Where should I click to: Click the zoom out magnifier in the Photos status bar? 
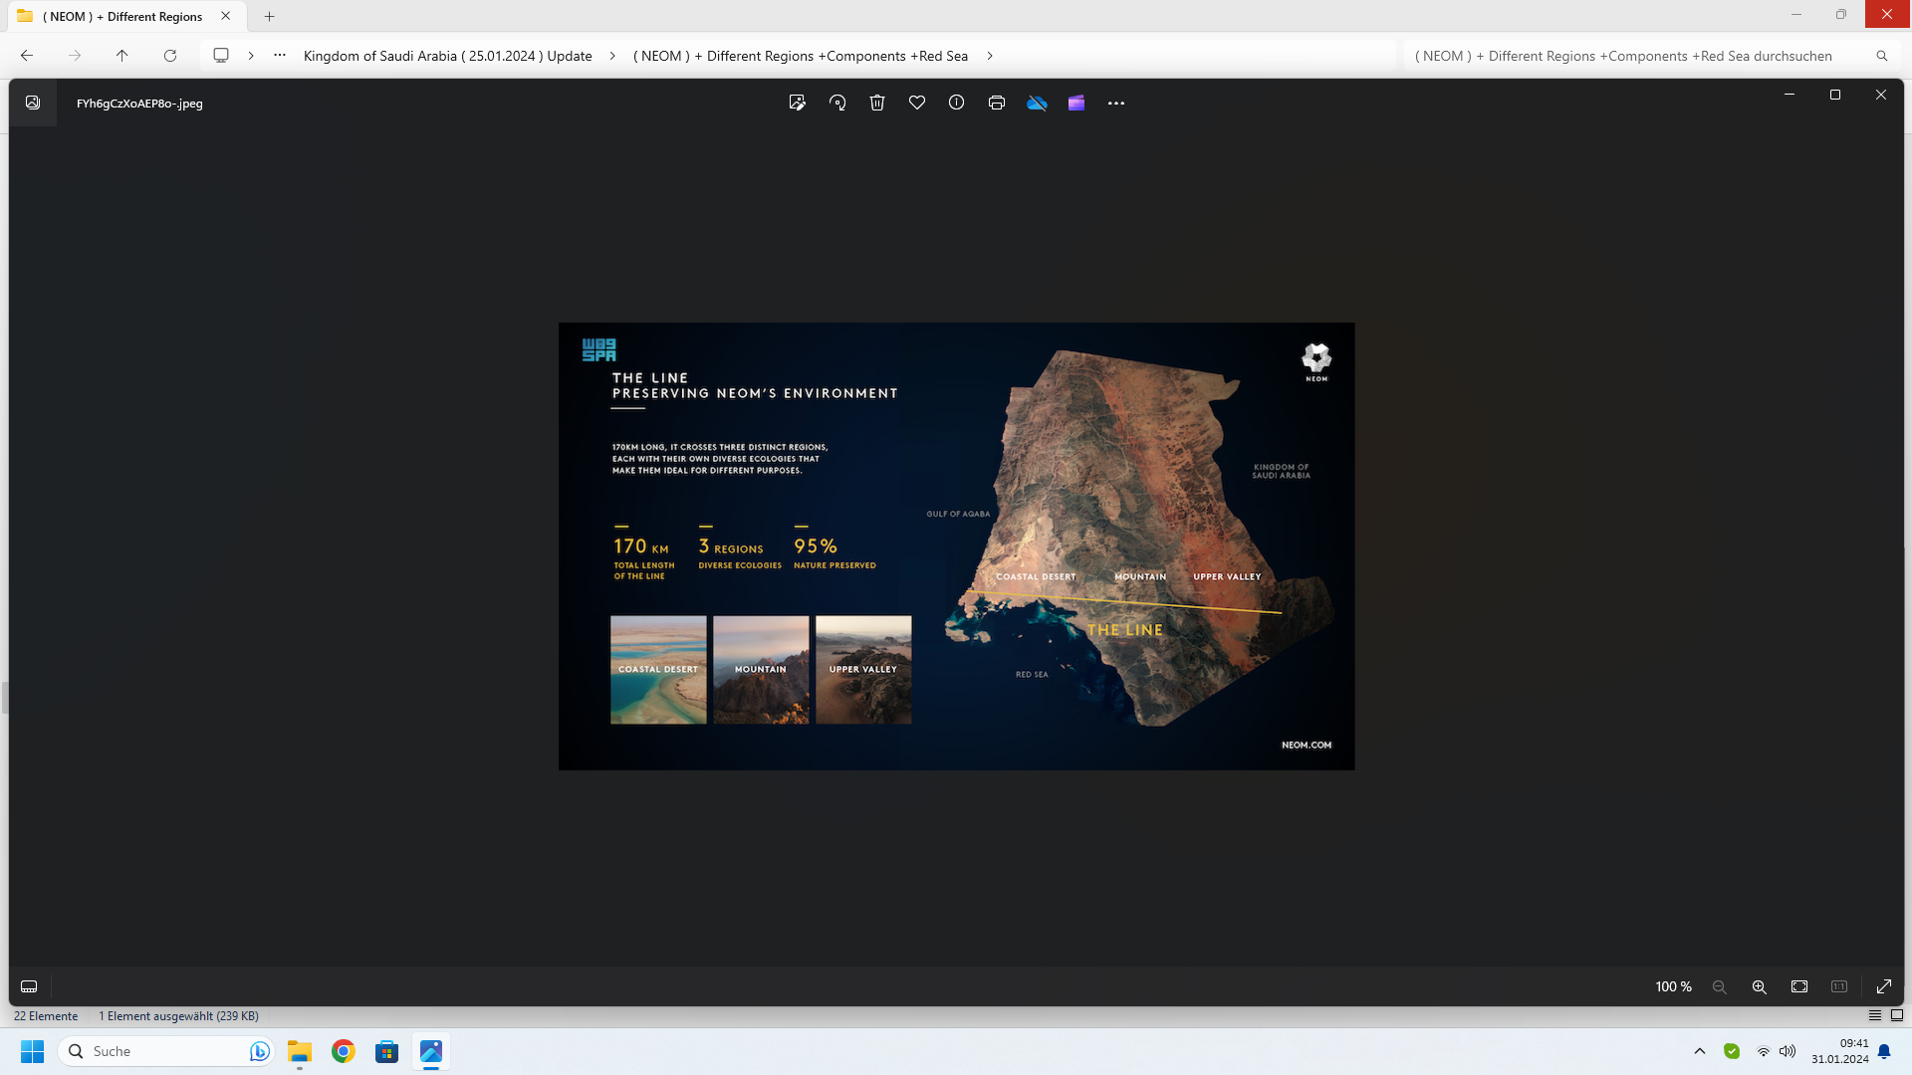[x=1720, y=986]
